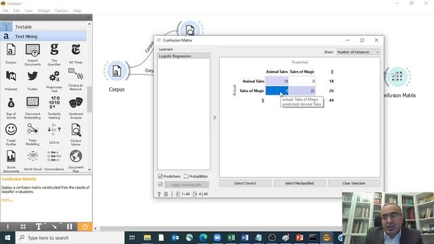Select matrix cell with value 22
Screen dimensions: 434x244
point(302,91)
